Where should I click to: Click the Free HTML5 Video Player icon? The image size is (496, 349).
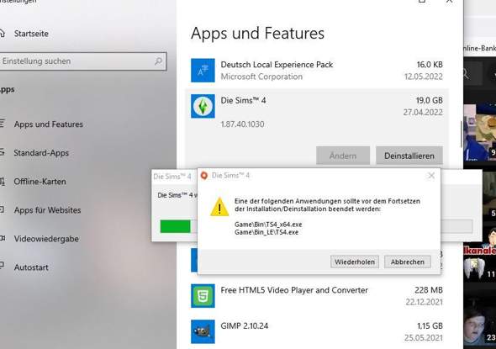click(x=203, y=296)
